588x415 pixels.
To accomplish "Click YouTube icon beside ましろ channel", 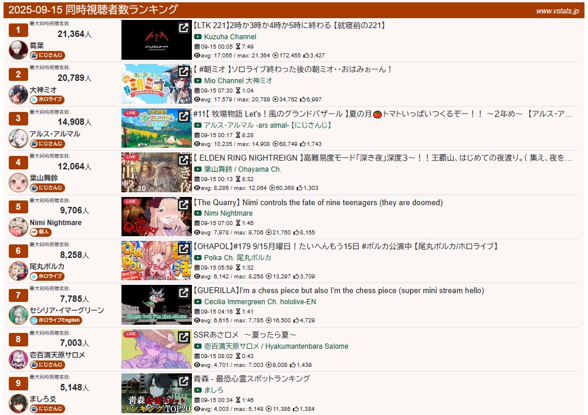I will coord(198,390).
